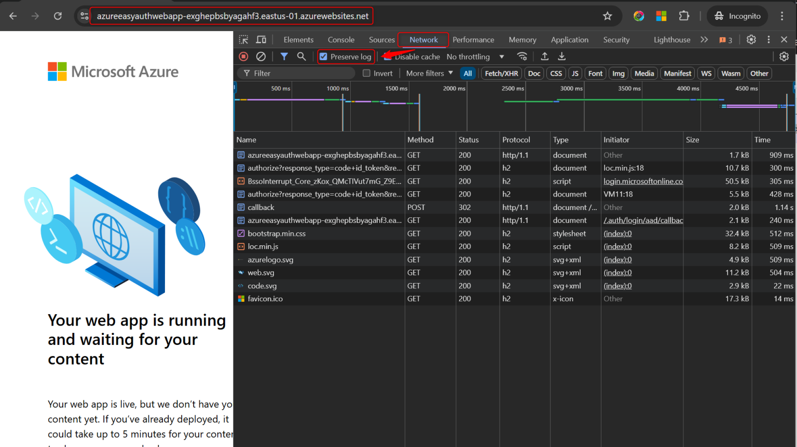Switch to the Console tab
Screen dimensions: 797x447
click(341, 39)
